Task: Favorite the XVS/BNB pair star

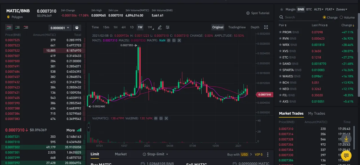Action: tap(280, 51)
